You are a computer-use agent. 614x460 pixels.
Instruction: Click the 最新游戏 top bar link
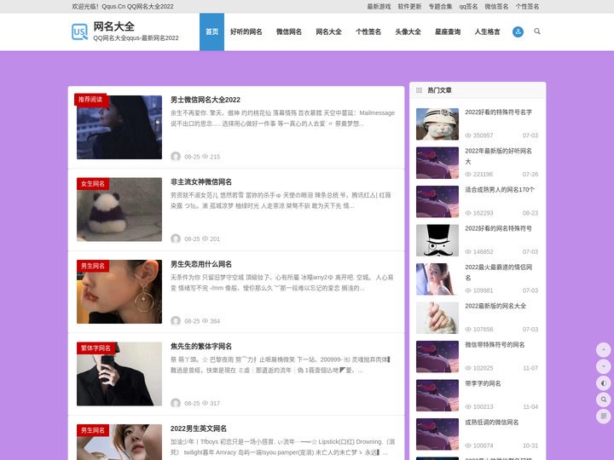point(379,6)
